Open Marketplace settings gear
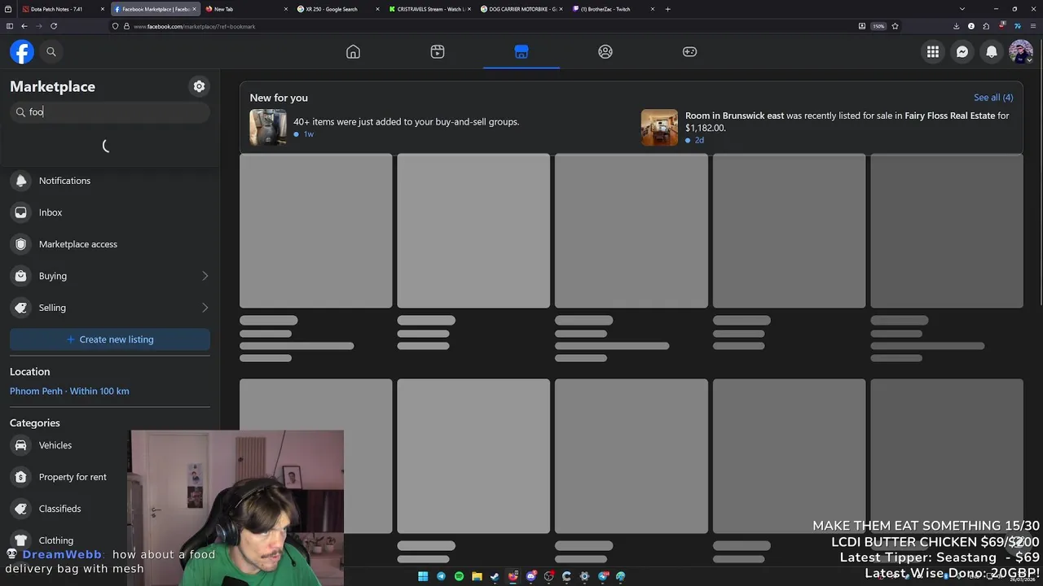 click(199, 86)
